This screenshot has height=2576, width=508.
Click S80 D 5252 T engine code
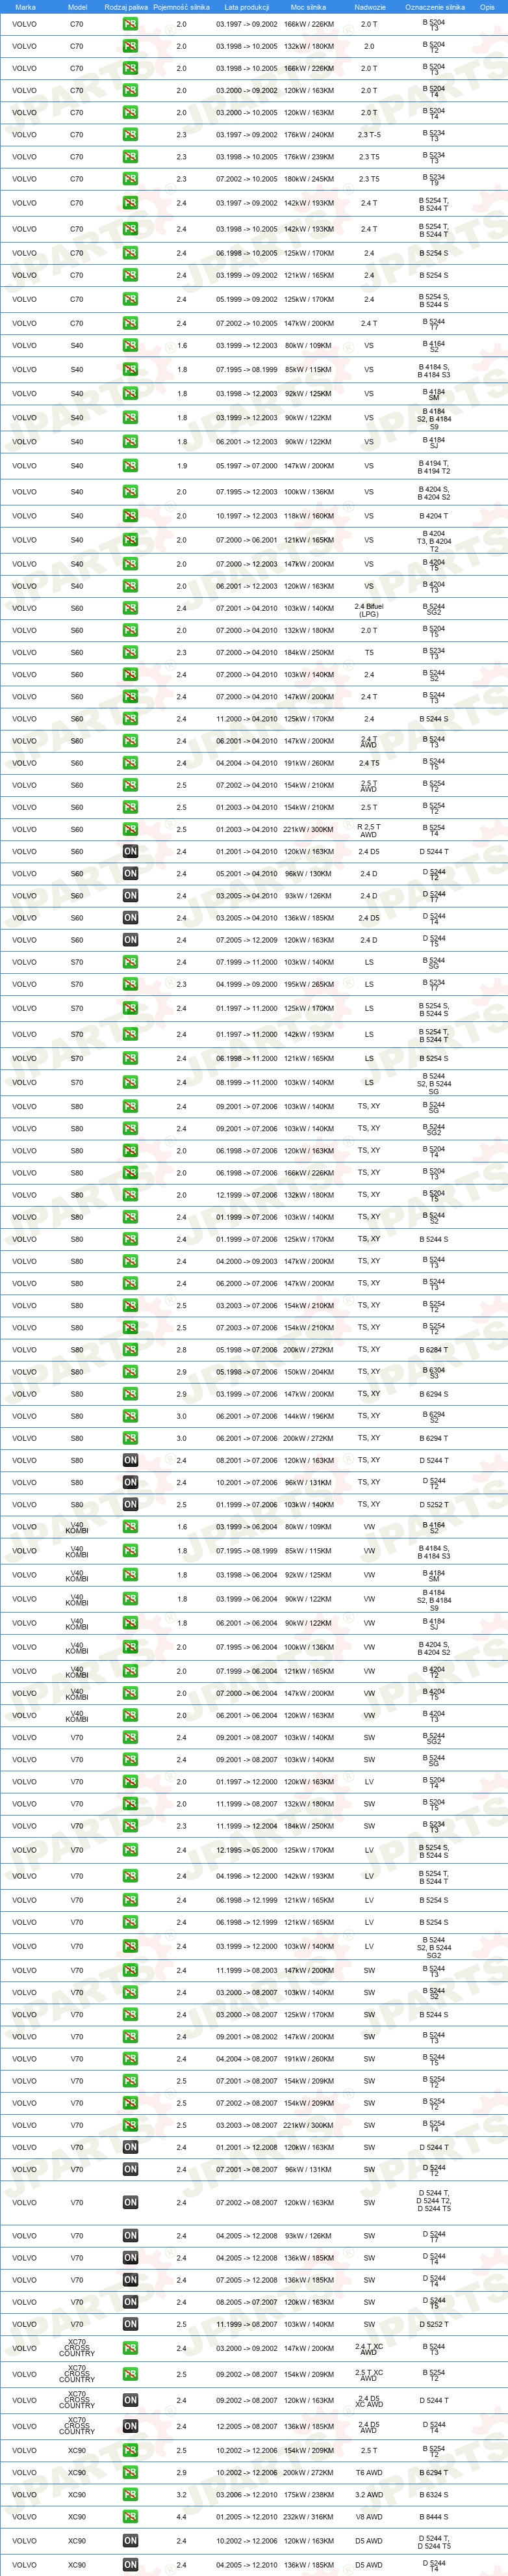(x=434, y=1505)
